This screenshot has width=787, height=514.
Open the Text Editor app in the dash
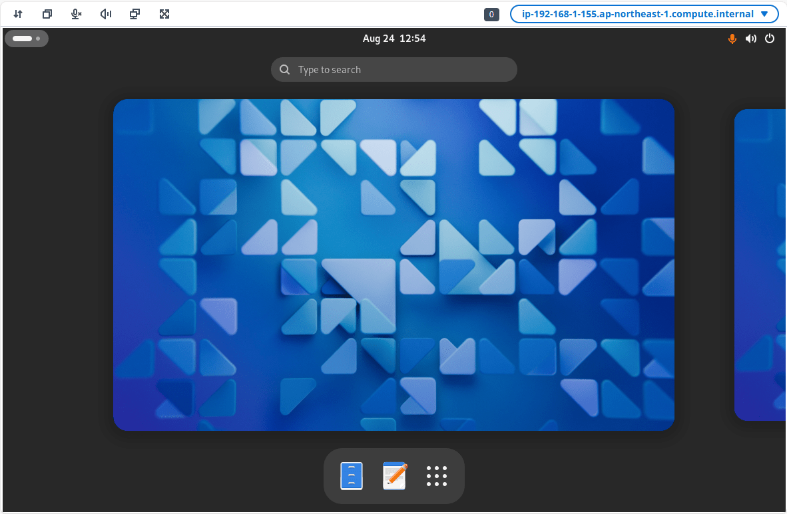click(395, 476)
